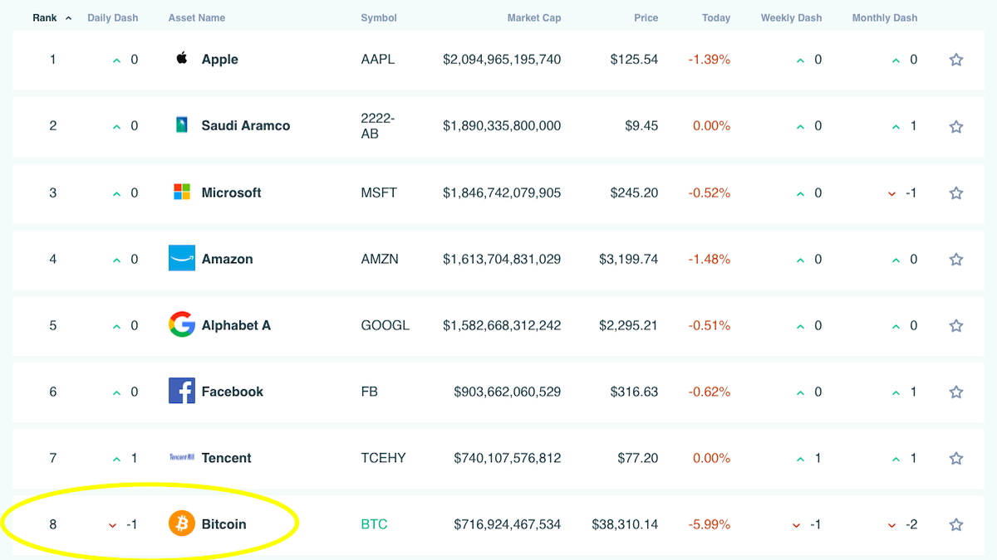This screenshot has height=560, width=997.
Task: Open the Saudi Aramco asset name link
Action: click(x=246, y=126)
